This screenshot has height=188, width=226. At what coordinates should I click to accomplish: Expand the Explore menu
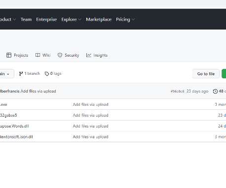pyautogui.click(x=71, y=19)
